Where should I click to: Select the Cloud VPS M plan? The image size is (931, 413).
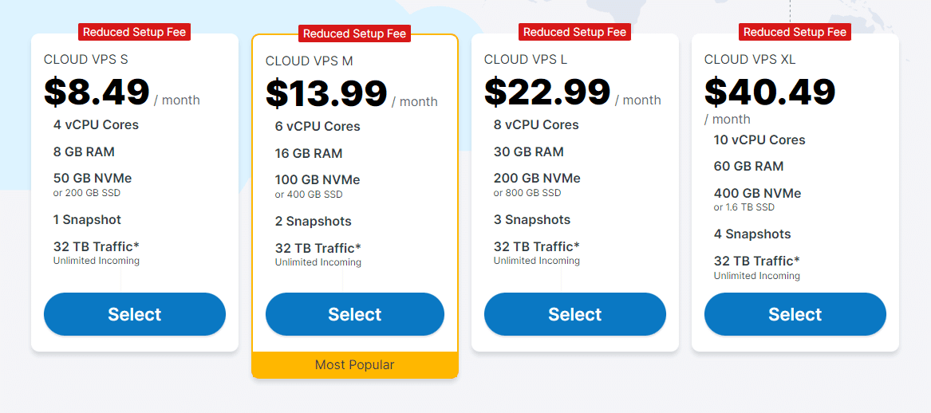(x=354, y=314)
